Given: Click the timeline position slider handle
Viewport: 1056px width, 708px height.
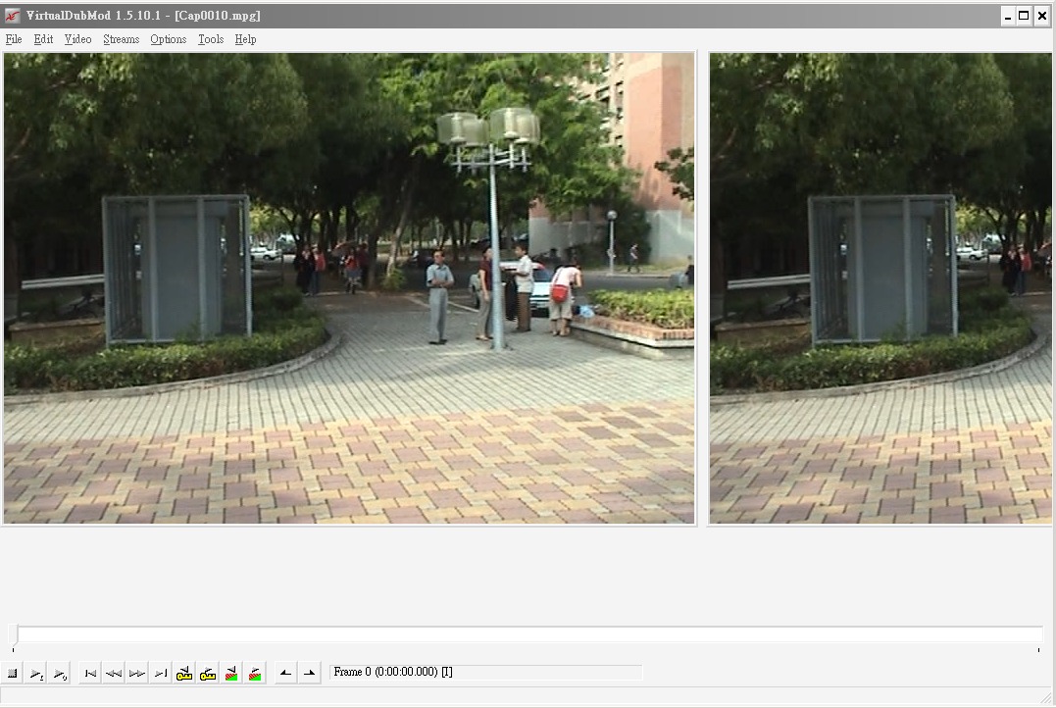Looking at the screenshot, I should [x=13, y=633].
